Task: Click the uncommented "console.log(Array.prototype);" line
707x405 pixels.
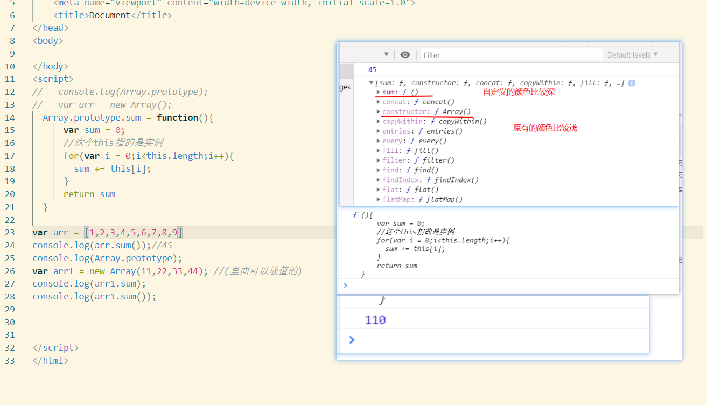Action: click(107, 258)
